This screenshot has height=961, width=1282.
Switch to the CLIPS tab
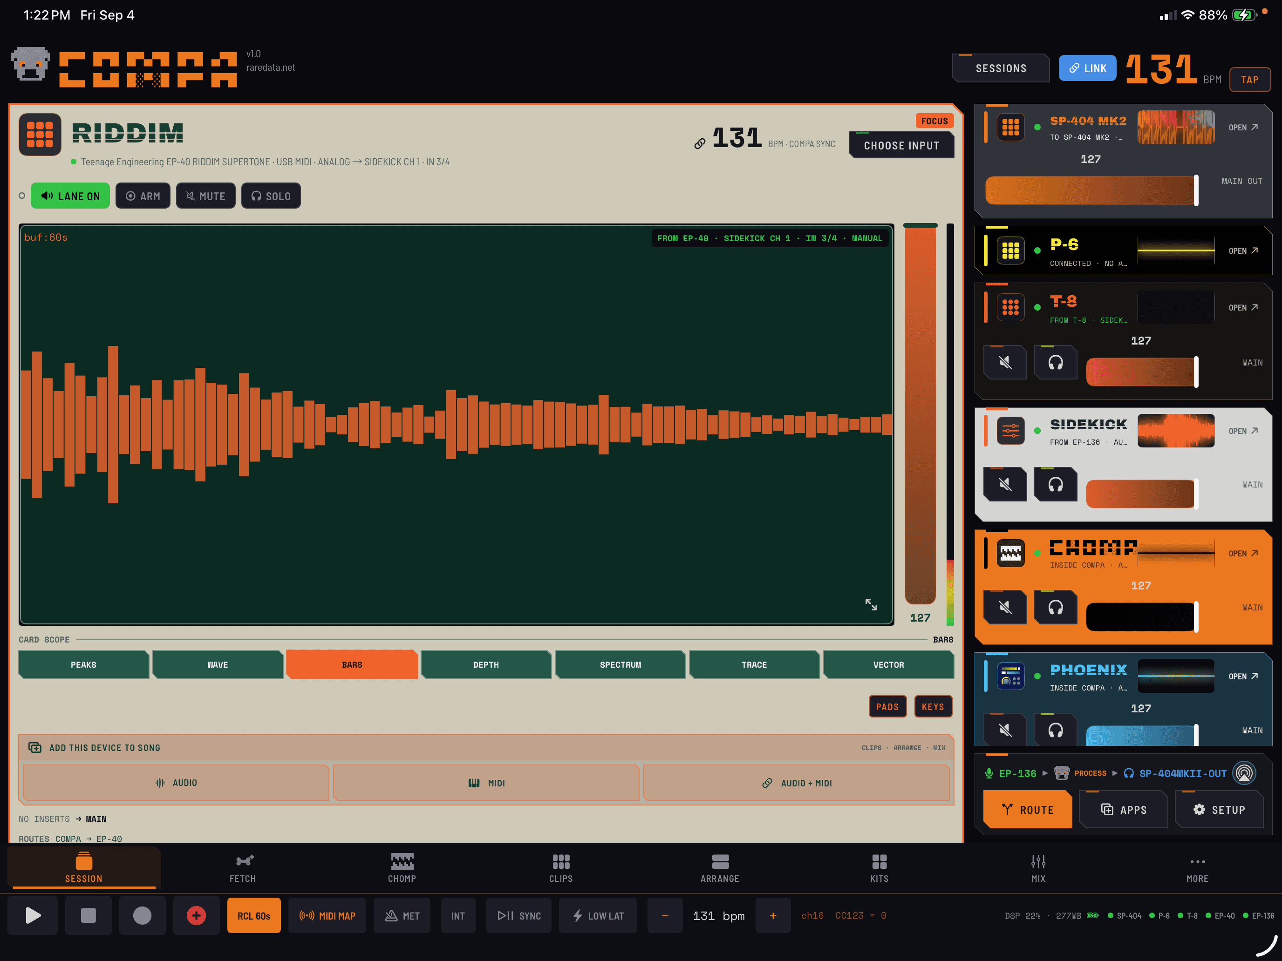point(560,868)
